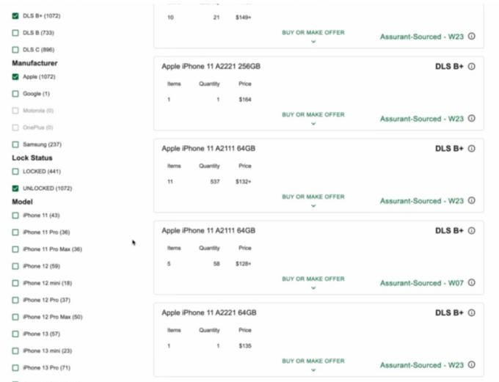Expand chevron under Buy or Make Offer on $164 listing

[313, 123]
